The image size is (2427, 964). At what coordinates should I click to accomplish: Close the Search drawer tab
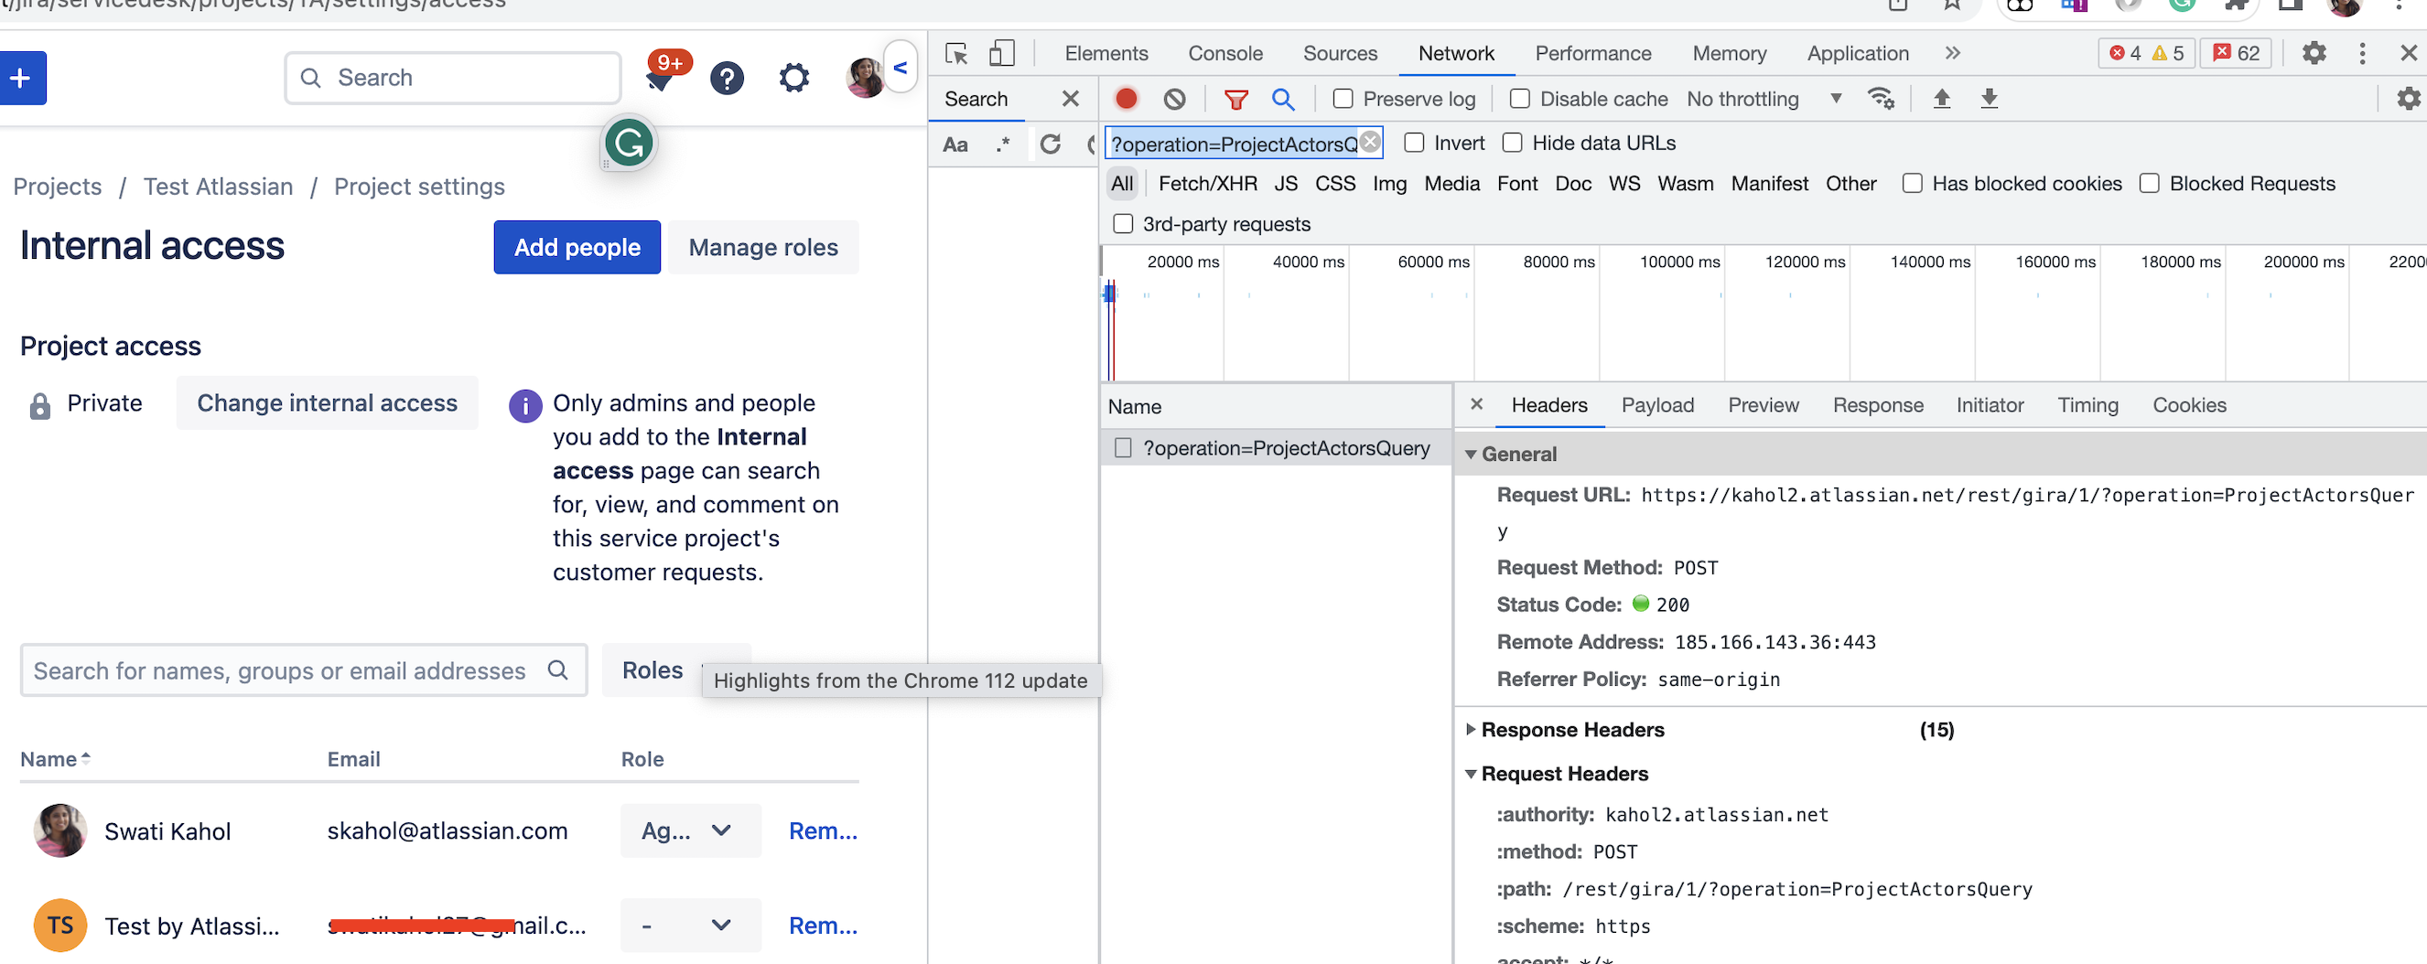pyautogui.click(x=1071, y=99)
